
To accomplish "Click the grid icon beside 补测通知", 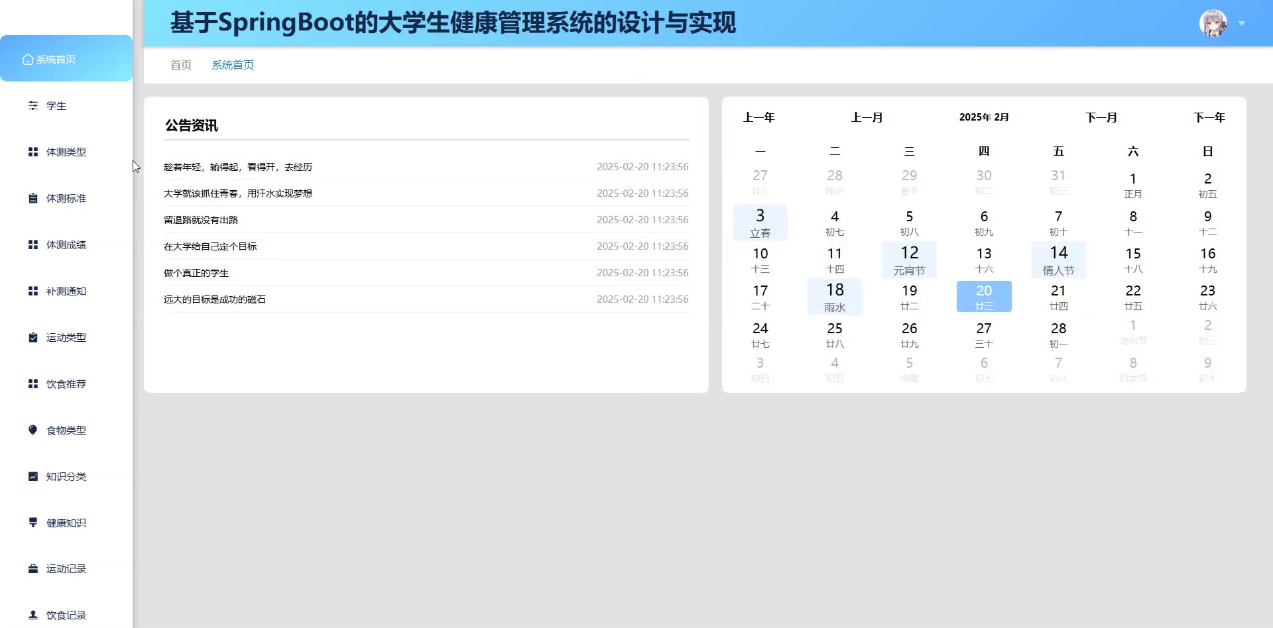I will [x=33, y=291].
